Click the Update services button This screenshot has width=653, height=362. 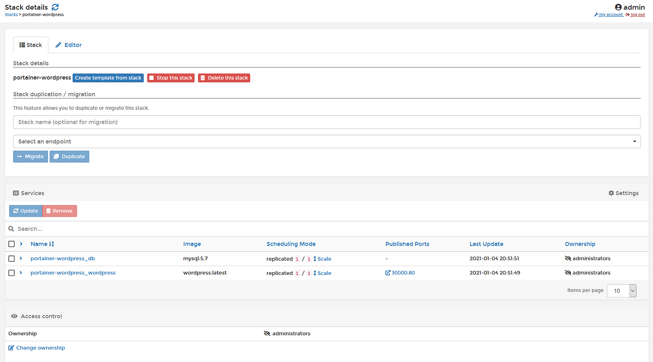(x=26, y=211)
